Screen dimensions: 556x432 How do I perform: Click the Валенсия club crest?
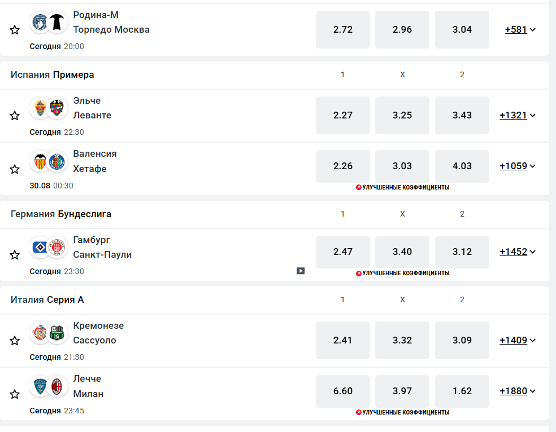(40, 161)
